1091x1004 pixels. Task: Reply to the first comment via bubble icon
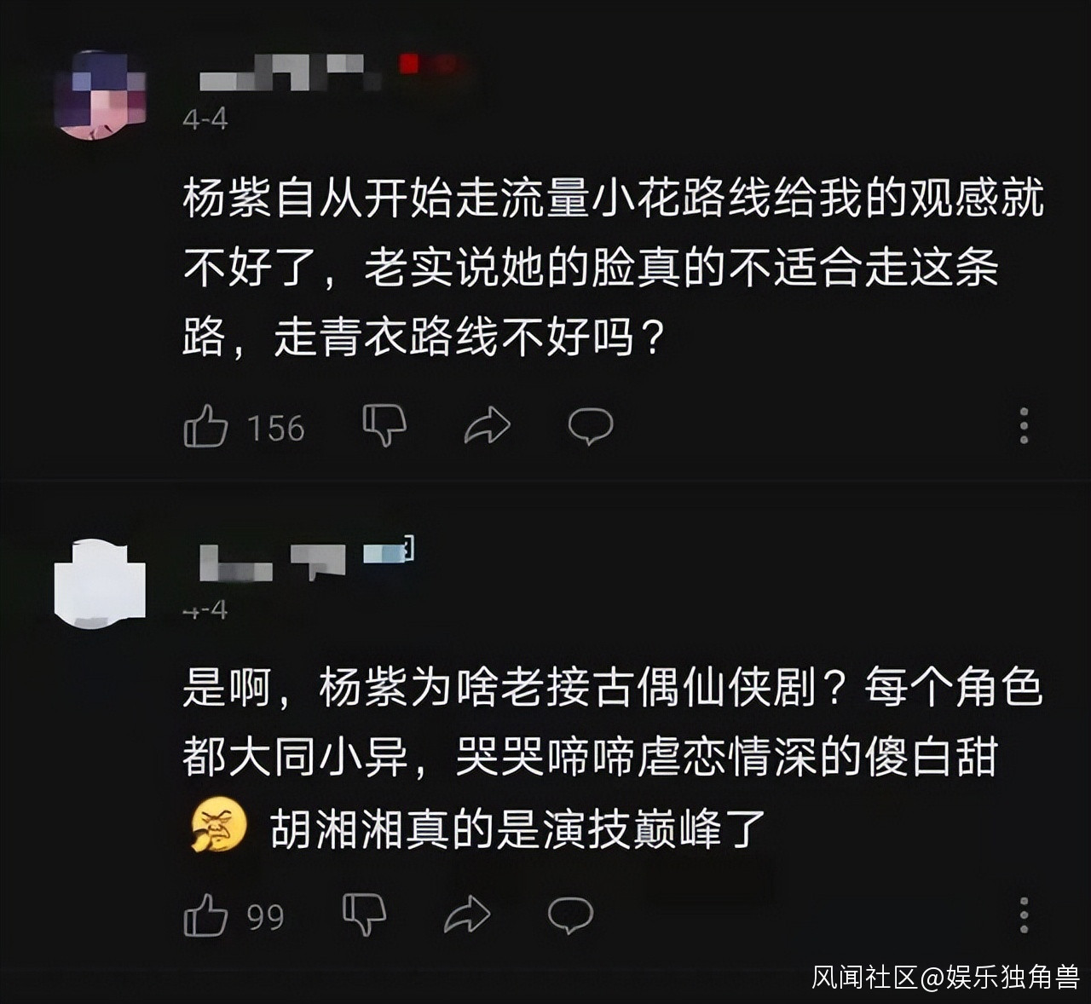[591, 425]
